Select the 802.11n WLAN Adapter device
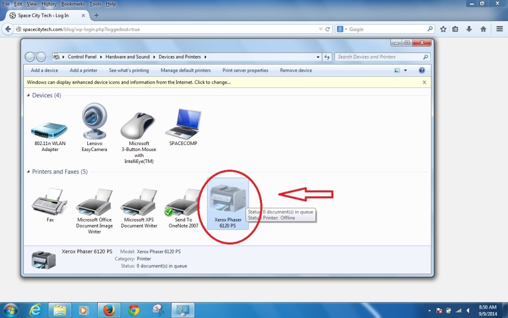 pyautogui.click(x=50, y=136)
